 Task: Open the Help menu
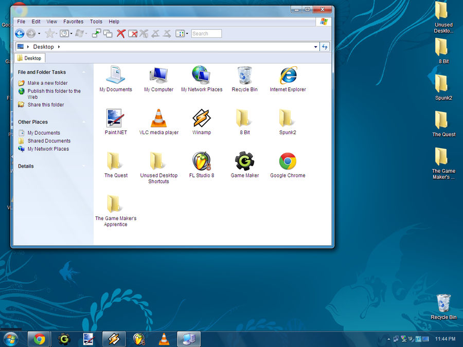[x=114, y=22]
